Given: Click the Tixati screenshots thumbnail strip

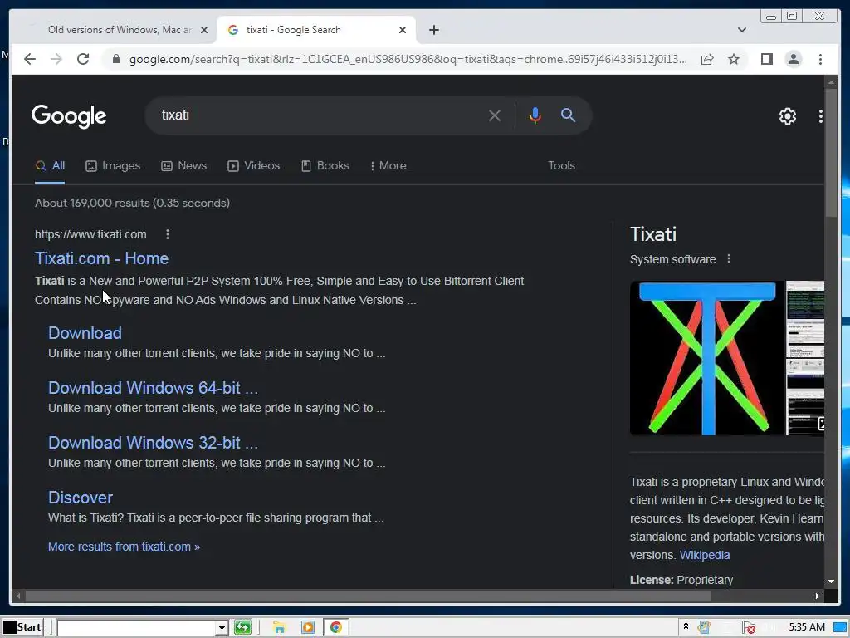Looking at the screenshot, I should click(805, 358).
